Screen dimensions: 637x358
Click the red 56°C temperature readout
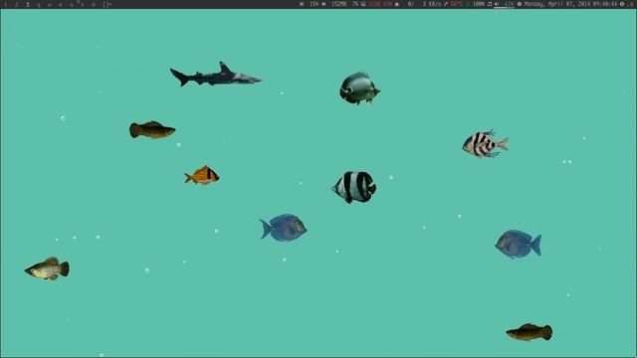pos(456,4)
